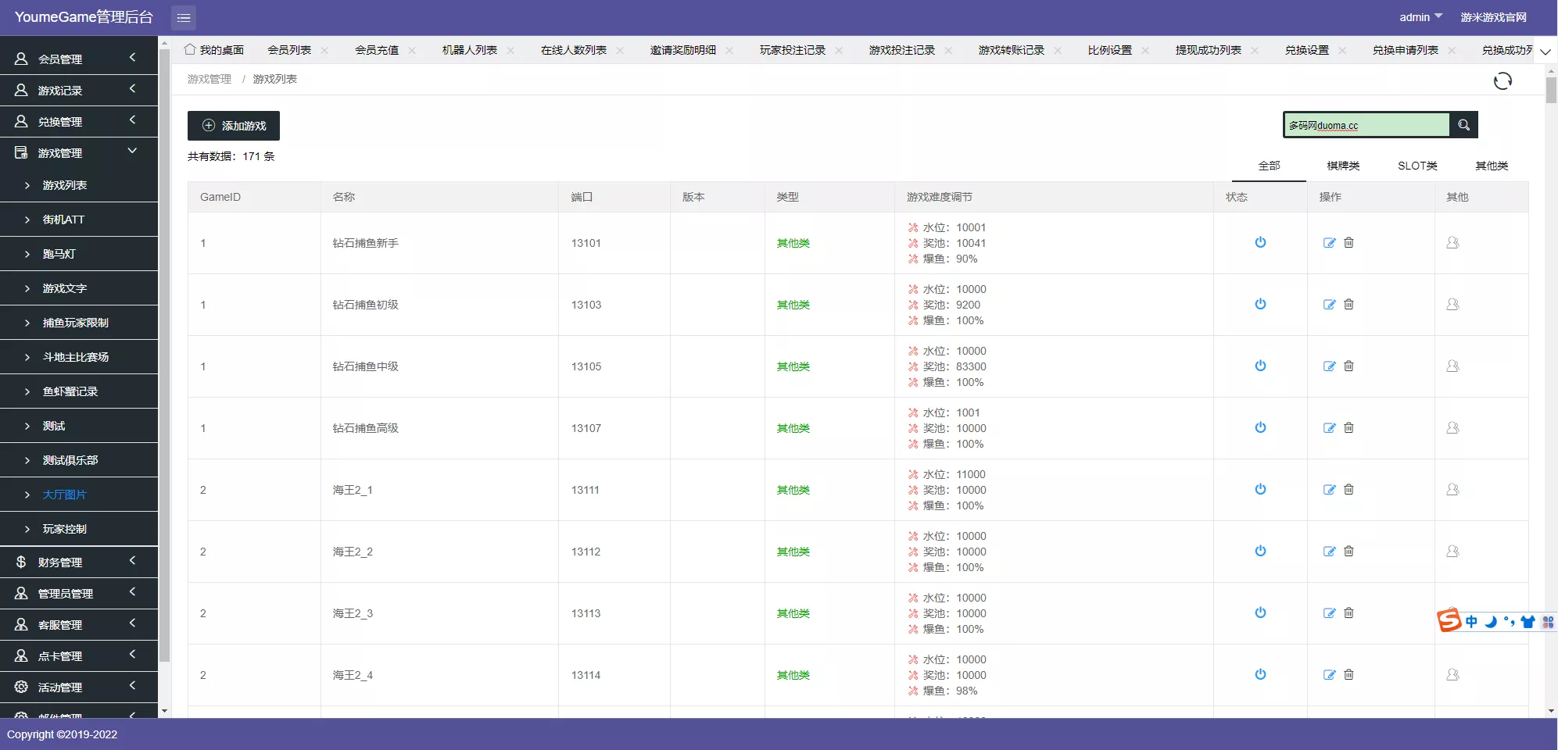This screenshot has height=750, width=1558.
Task: Toggle status switch for 钻石捕鱼高级
Action: point(1260,427)
